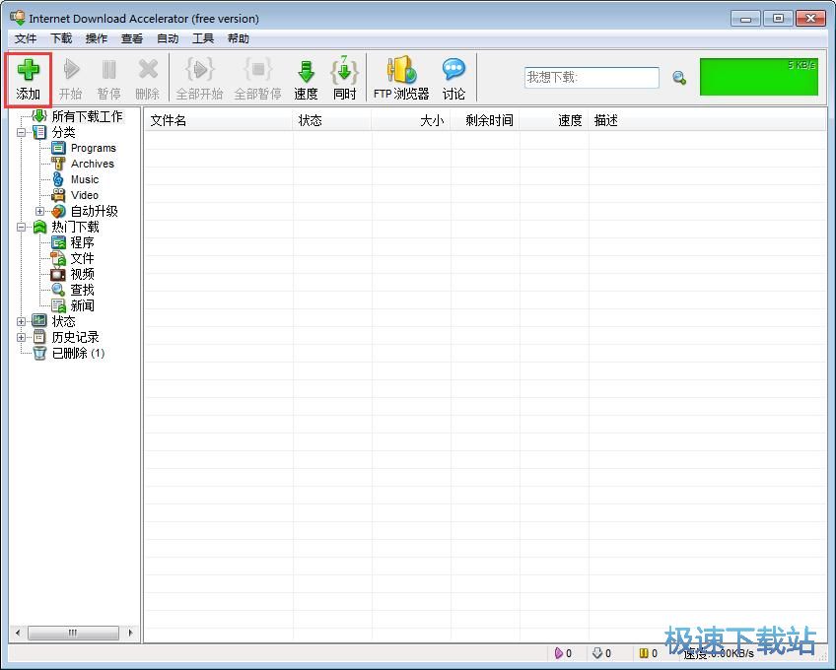The width and height of the screenshot is (836, 670).
Task: Click the green speed graph panel
Action: (x=759, y=77)
